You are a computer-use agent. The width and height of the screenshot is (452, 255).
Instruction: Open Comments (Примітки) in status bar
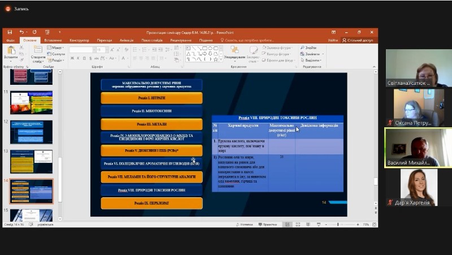pos(268,224)
